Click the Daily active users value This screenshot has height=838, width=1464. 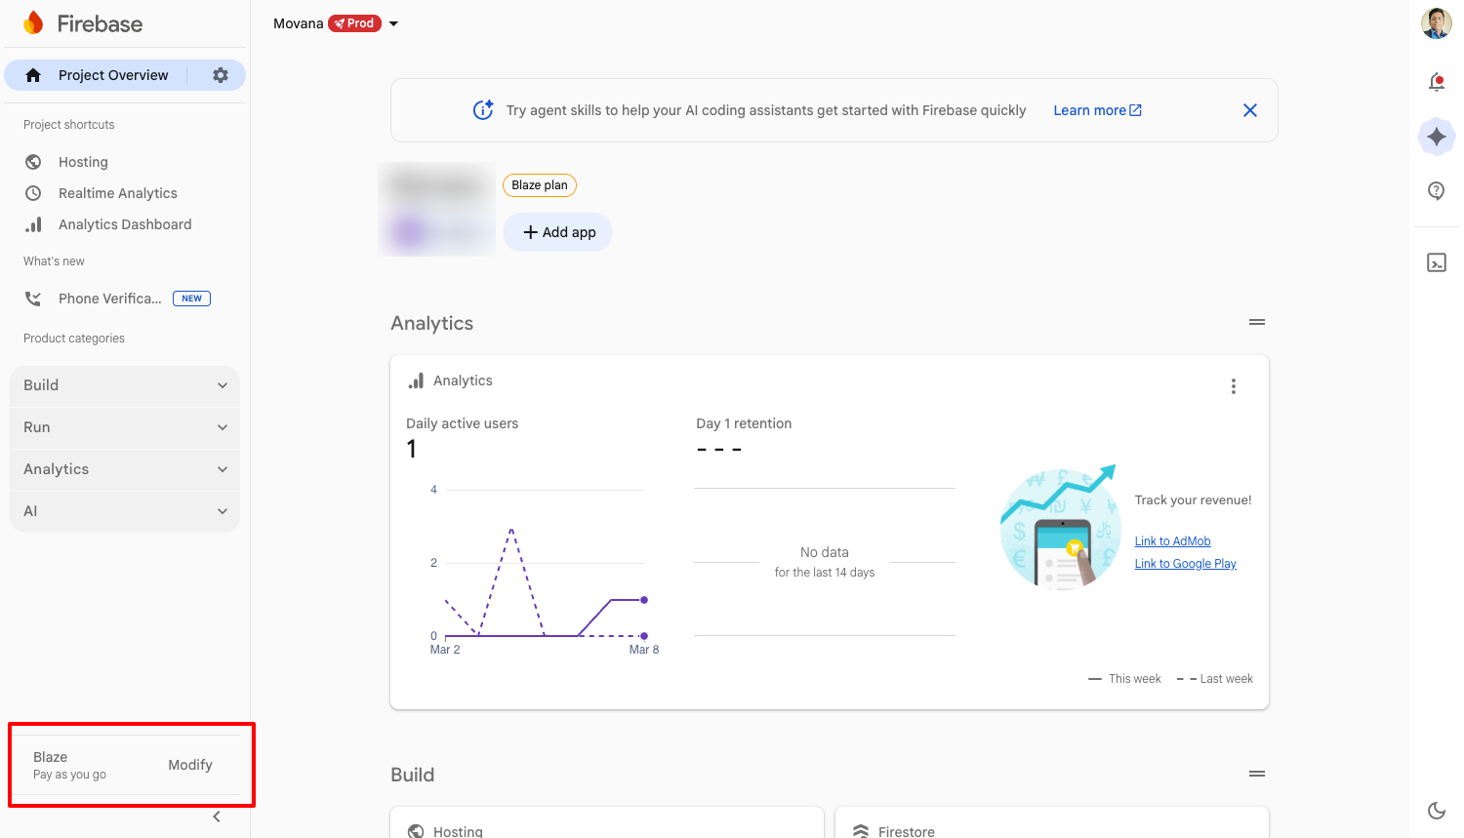[x=412, y=449]
